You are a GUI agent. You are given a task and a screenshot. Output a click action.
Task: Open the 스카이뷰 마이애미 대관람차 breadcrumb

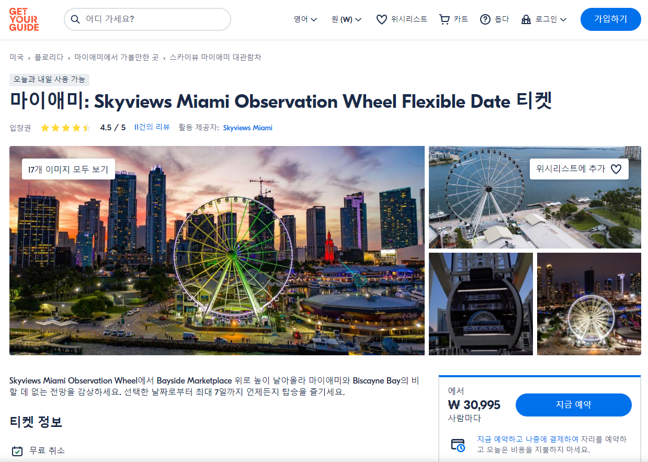[x=215, y=57]
